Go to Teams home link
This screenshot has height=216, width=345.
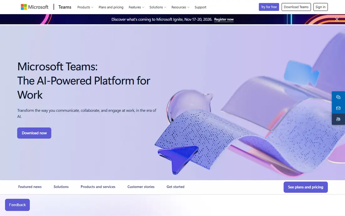[x=65, y=7]
